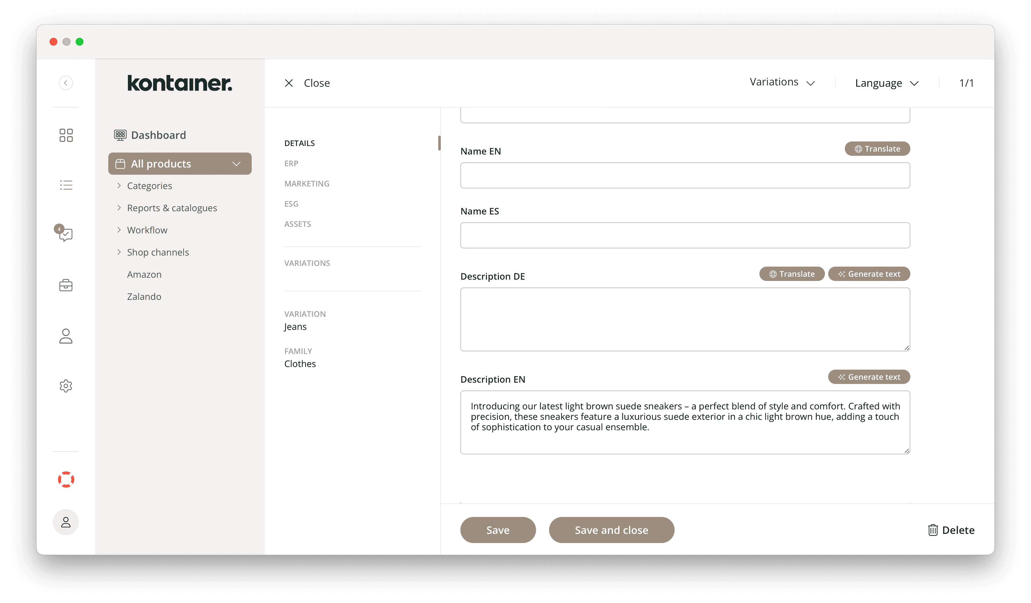
Task: Select the briefcase icon in the sidebar
Action: 66,285
